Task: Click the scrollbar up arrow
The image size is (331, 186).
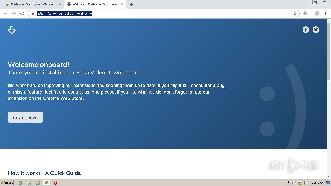Action: (x=329, y=20)
